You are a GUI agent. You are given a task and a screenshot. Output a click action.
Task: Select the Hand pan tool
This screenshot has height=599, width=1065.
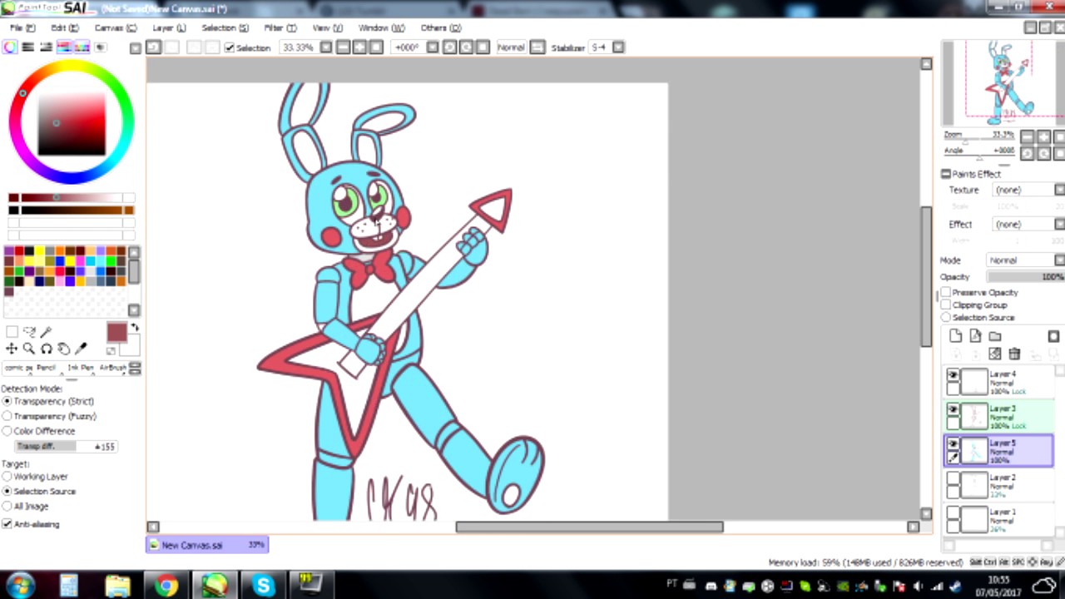coord(63,349)
